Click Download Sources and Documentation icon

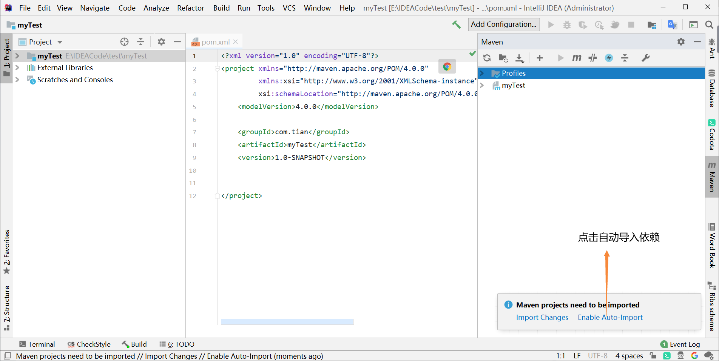tap(520, 58)
